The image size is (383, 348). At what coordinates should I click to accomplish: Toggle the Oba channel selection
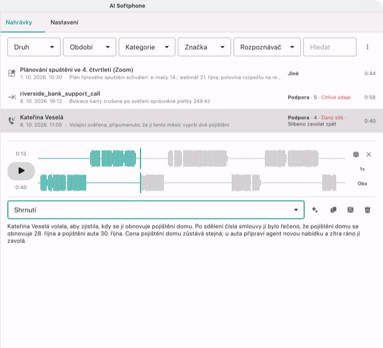[x=362, y=184]
